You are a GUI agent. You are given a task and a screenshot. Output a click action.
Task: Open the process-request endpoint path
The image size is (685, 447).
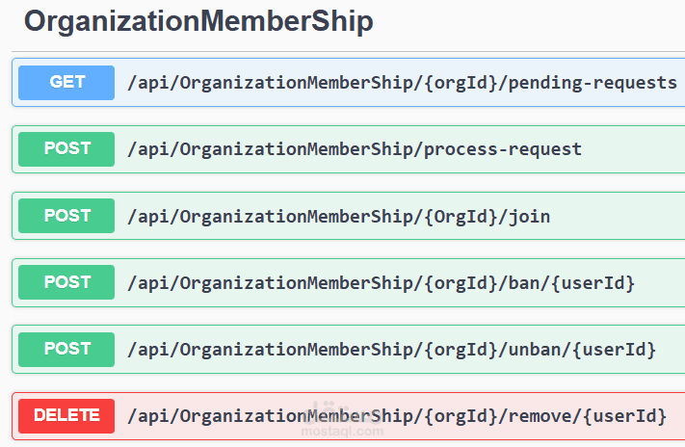click(355, 149)
